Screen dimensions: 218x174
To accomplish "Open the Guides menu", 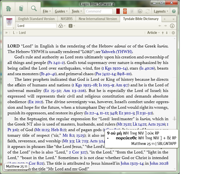I will [61, 11].
